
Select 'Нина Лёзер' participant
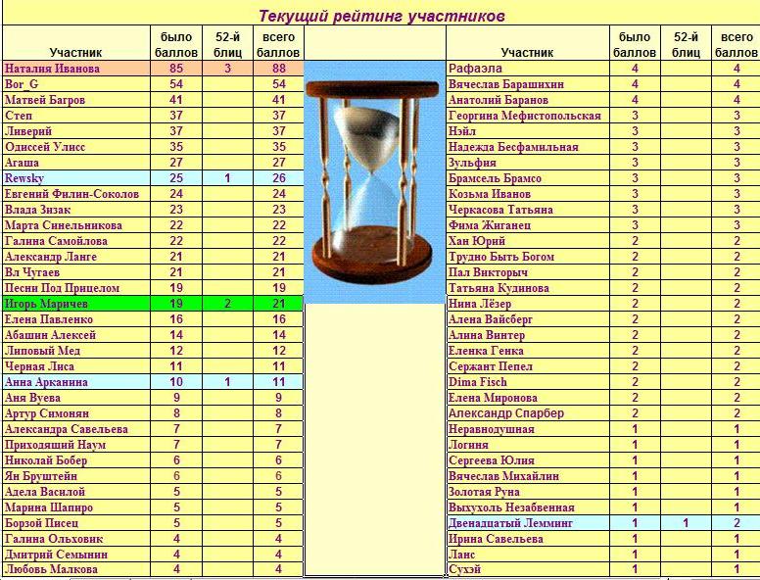tap(527, 304)
